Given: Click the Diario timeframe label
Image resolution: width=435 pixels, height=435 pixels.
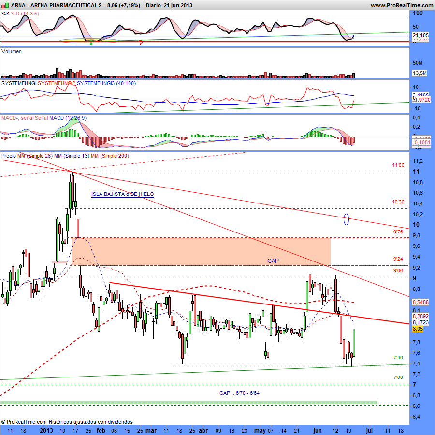Looking at the screenshot, I should click(153, 5).
